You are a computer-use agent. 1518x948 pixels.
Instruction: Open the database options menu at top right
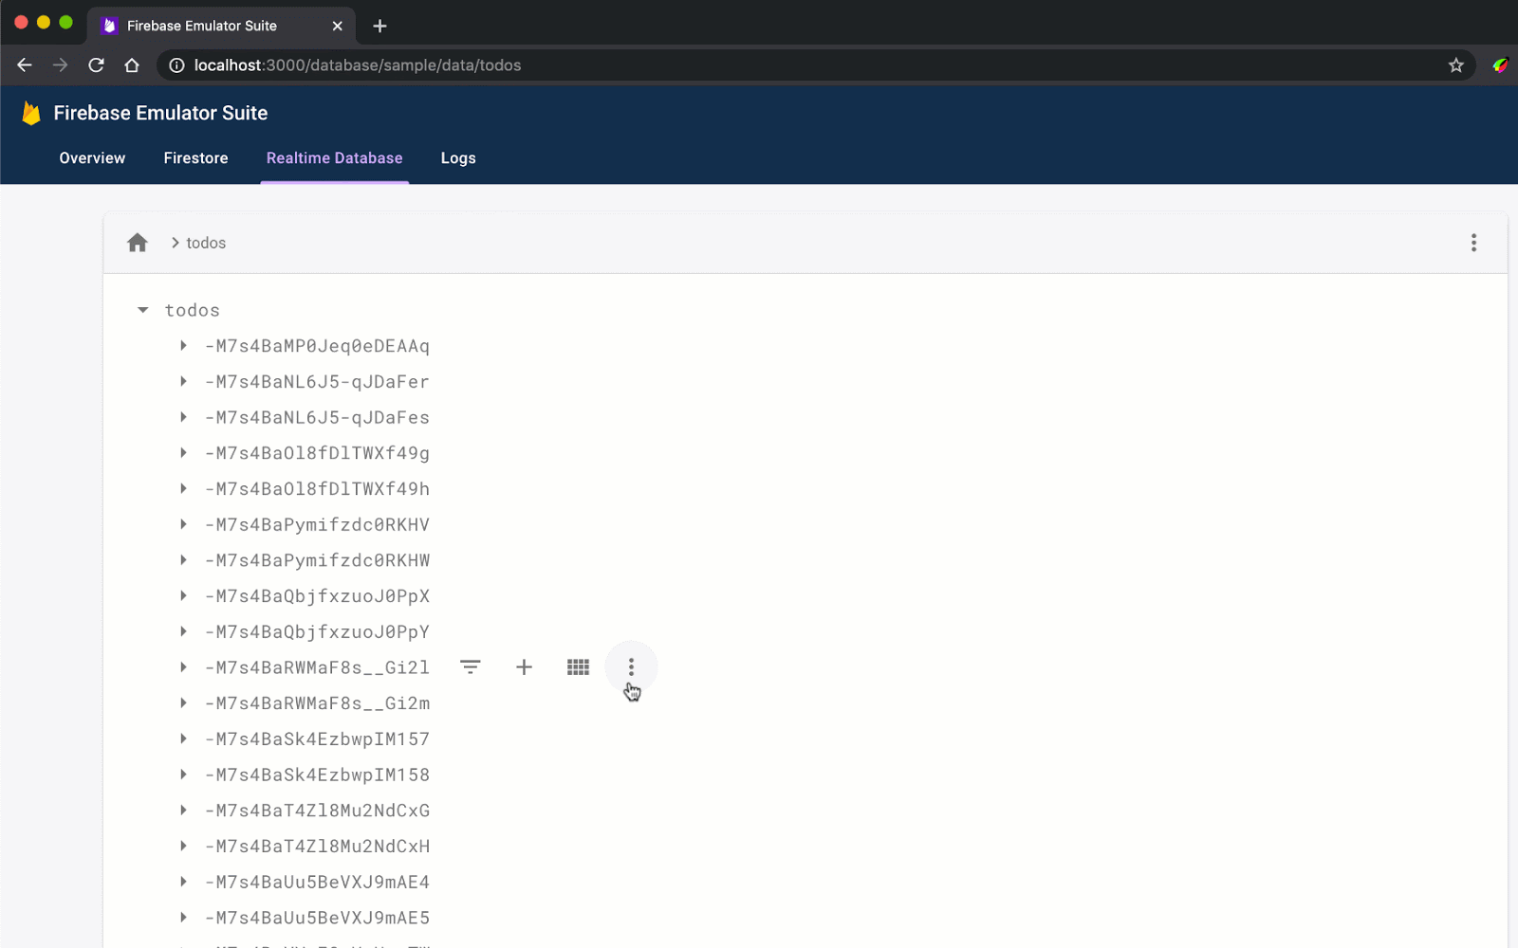pyautogui.click(x=1473, y=243)
